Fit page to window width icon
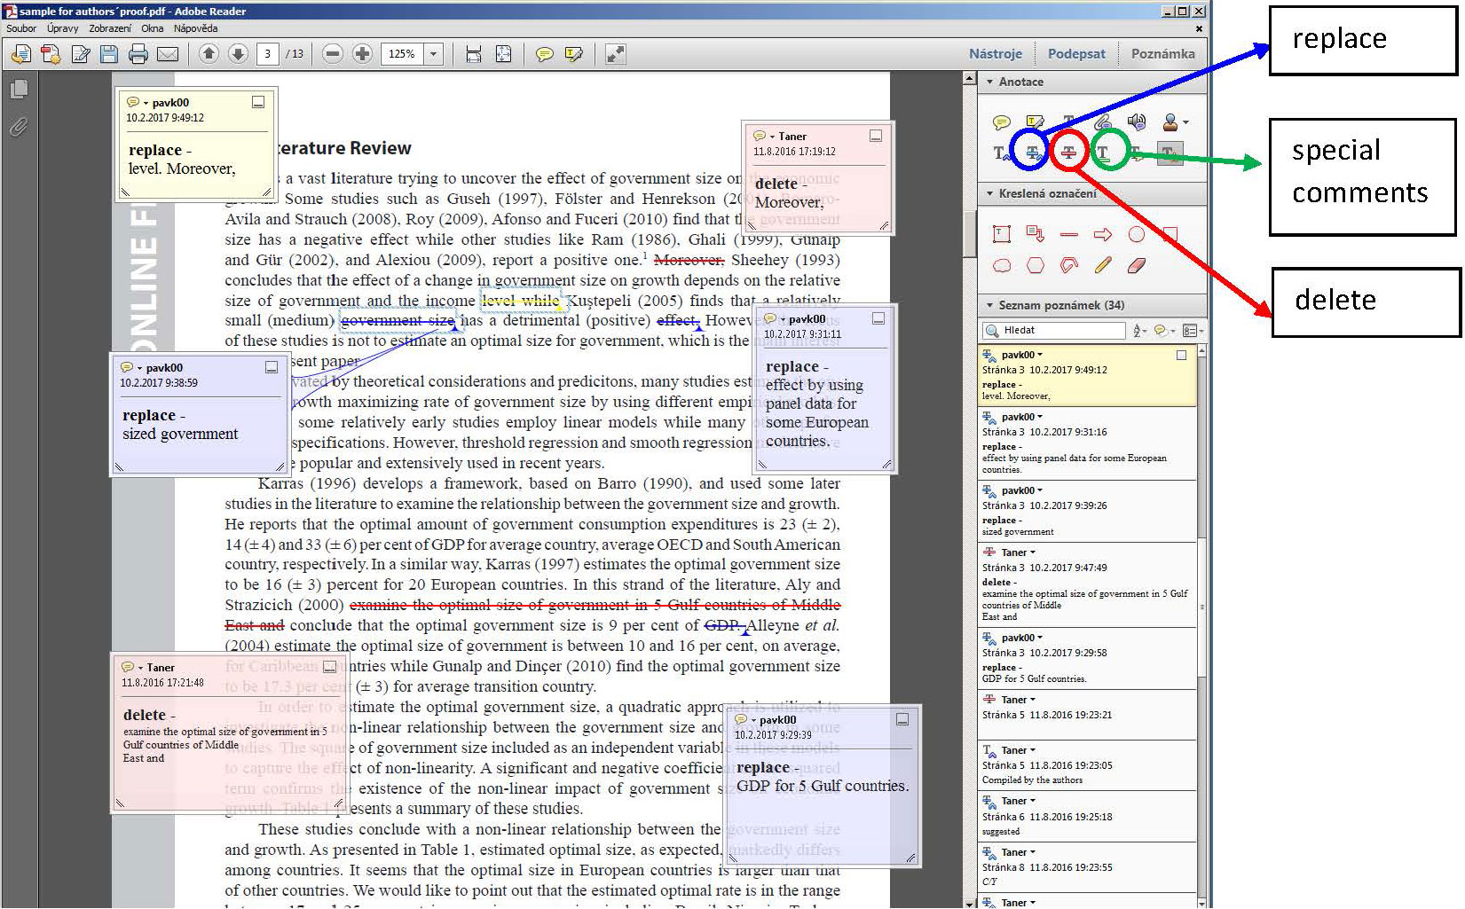 click(x=474, y=54)
